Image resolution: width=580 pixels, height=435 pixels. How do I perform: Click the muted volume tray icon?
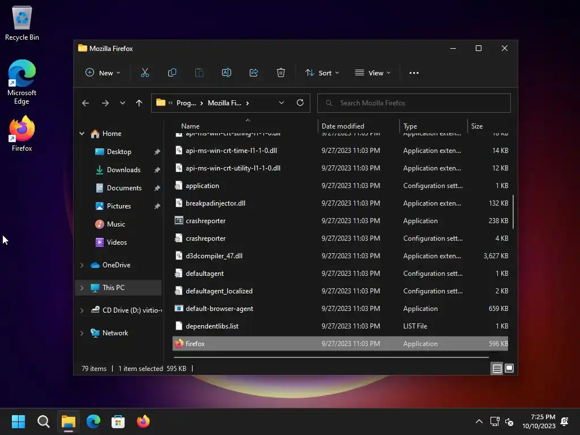[509, 421]
